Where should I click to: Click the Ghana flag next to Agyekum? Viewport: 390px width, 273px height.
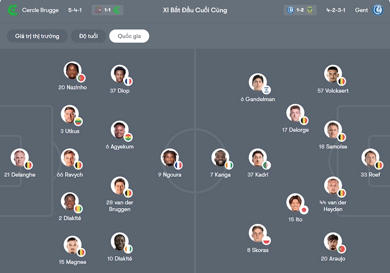(x=128, y=137)
